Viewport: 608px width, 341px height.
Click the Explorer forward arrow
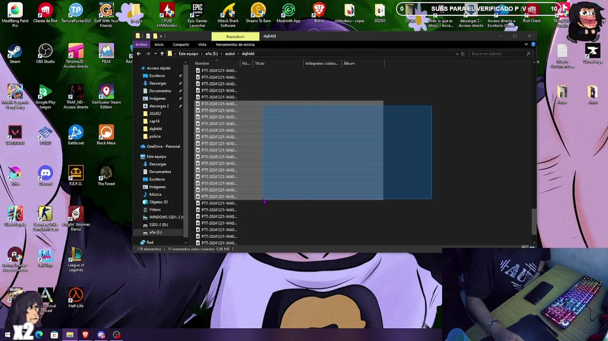[x=147, y=54]
